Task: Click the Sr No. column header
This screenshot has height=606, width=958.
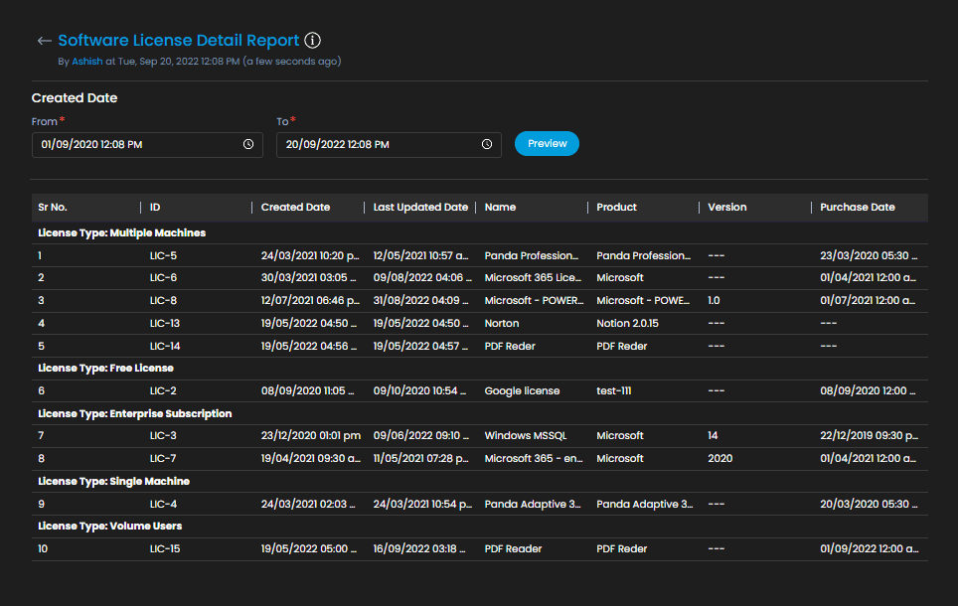Action: (x=53, y=207)
